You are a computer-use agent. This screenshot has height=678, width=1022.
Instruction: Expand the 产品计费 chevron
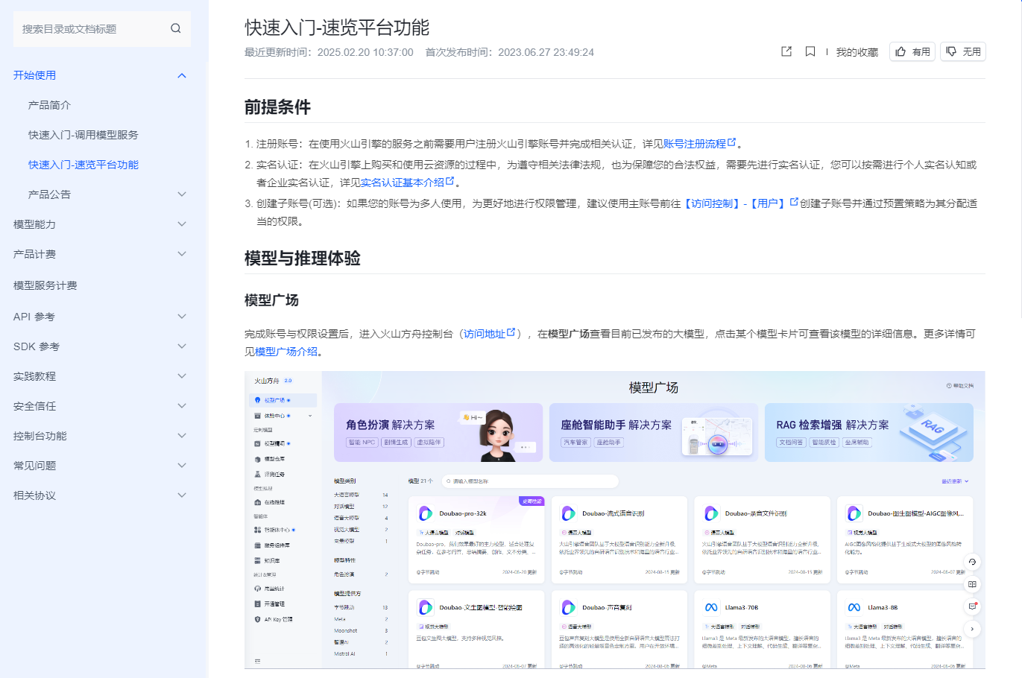pos(182,254)
